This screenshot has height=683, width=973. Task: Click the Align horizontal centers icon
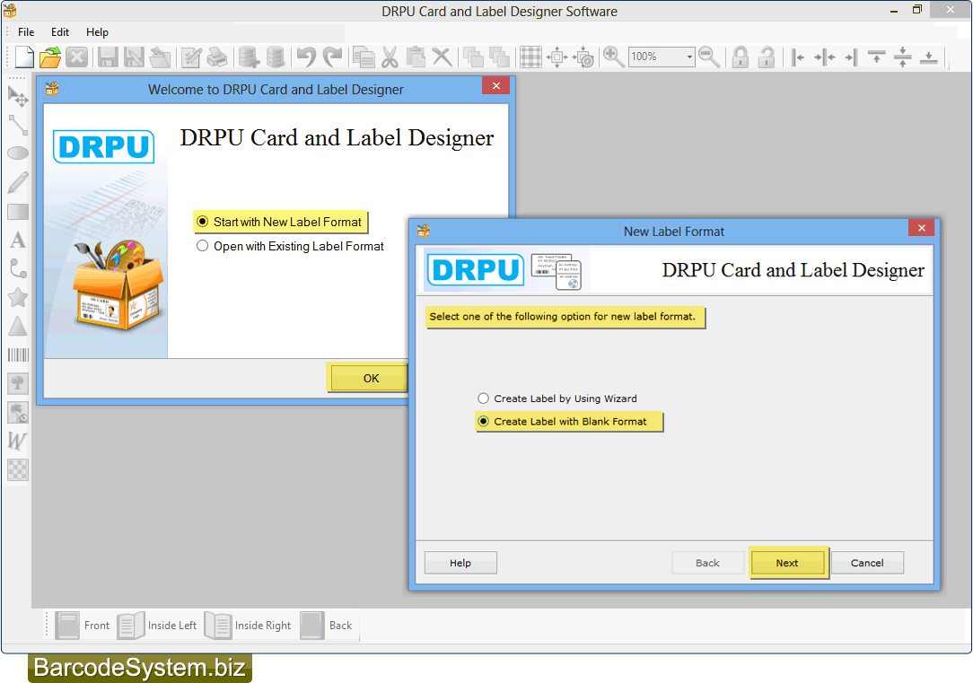click(824, 57)
